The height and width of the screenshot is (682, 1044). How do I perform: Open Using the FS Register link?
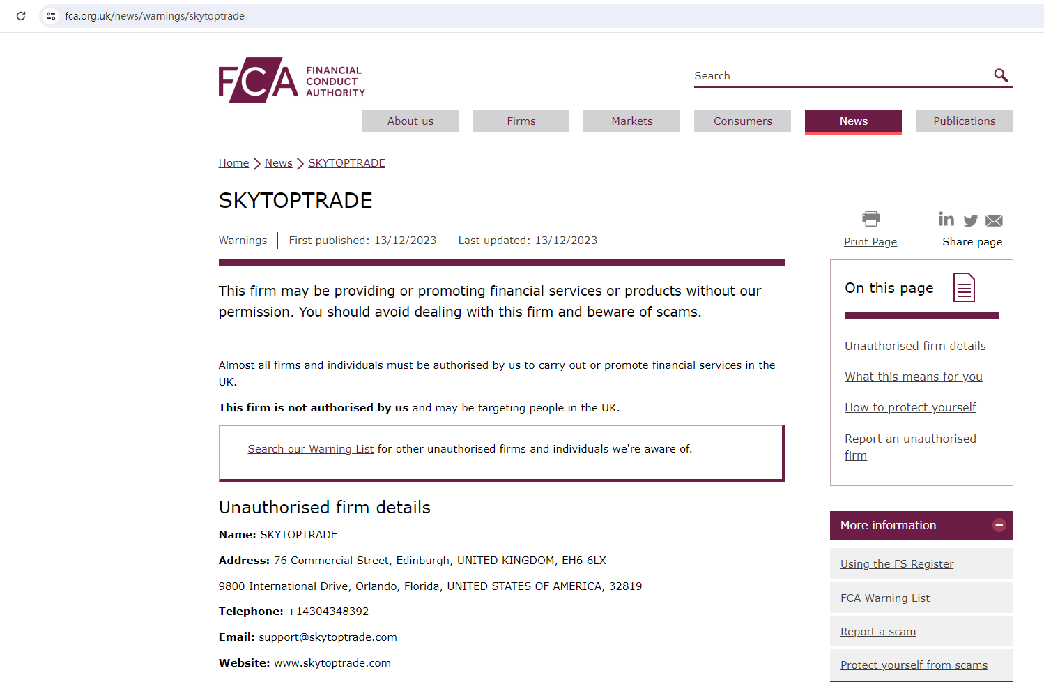[x=897, y=564]
